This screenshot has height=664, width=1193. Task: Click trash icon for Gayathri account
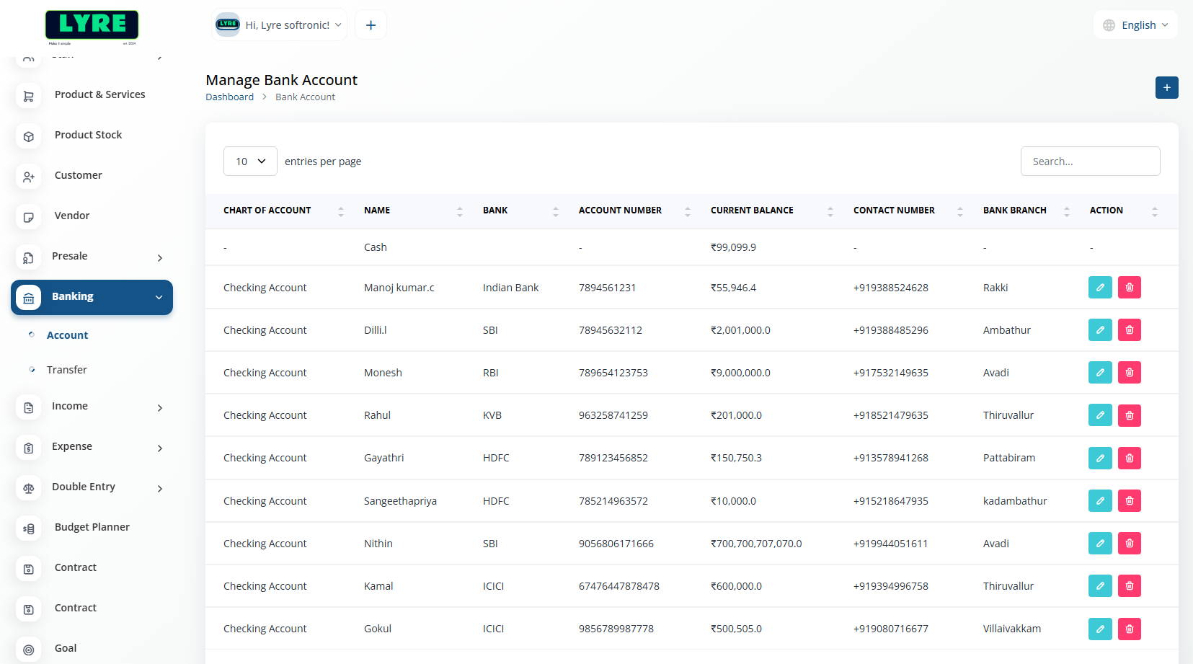pos(1129,458)
